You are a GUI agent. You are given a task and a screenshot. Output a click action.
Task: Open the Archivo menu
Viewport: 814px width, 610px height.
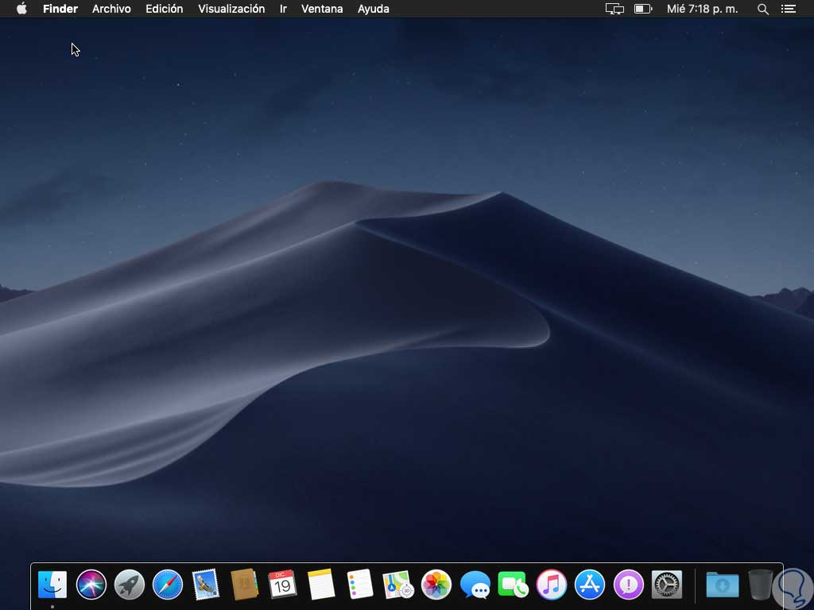[112, 9]
